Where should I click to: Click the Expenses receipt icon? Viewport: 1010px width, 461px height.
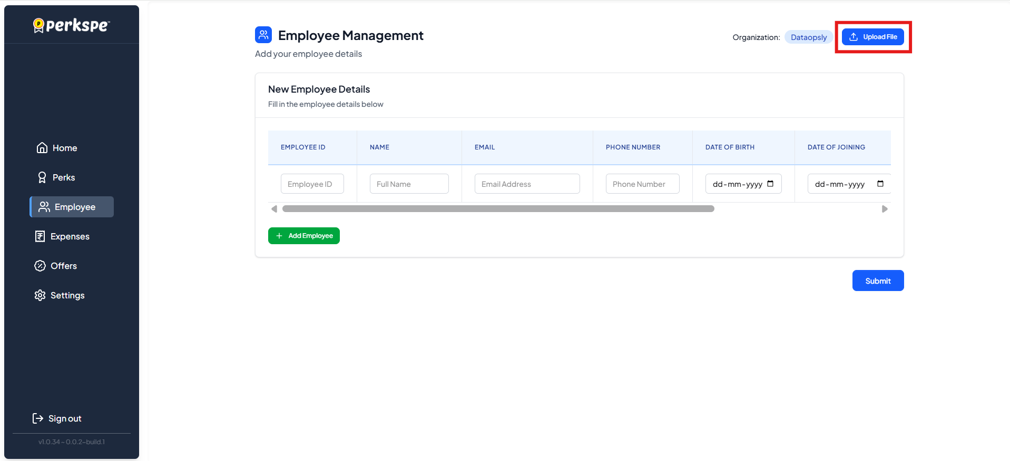click(x=40, y=236)
